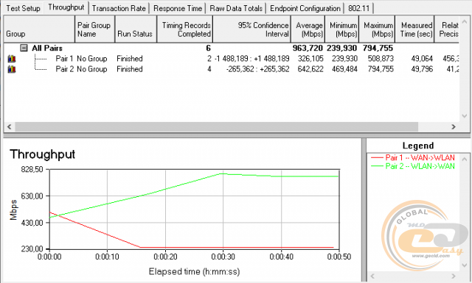The height and width of the screenshot is (283, 472).
Task: Click the Legend panel scroll-down arrow
Action: [464, 265]
